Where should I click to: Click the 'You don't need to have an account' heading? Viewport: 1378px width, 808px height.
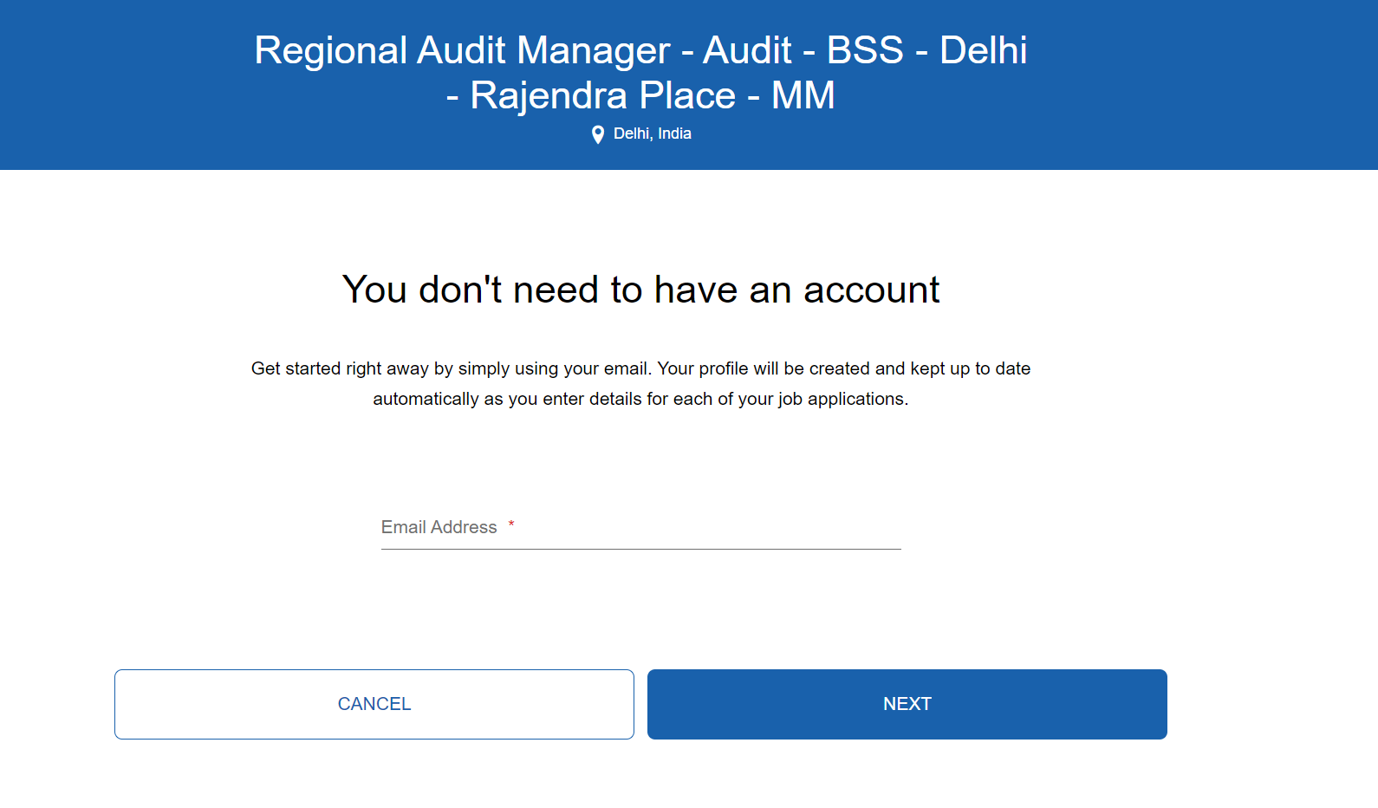(x=640, y=290)
